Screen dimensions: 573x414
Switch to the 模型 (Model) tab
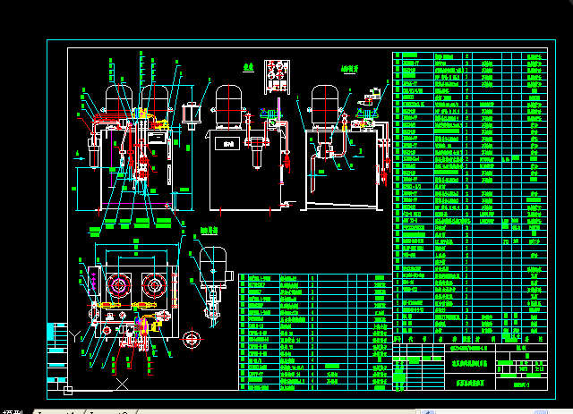click(12, 412)
